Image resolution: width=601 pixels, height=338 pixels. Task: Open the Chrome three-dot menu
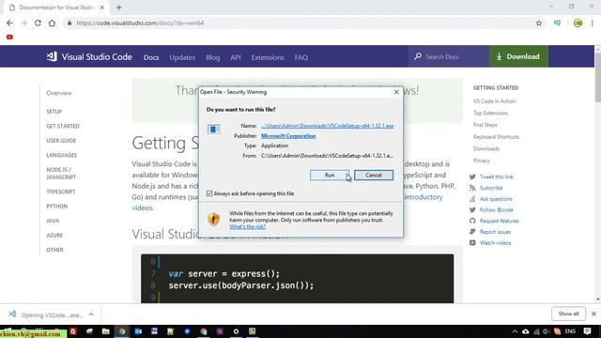[x=593, y=23]
